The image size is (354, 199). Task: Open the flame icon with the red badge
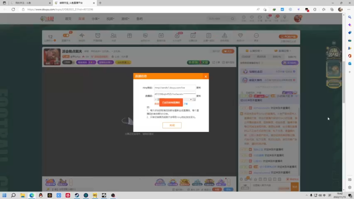177,35
